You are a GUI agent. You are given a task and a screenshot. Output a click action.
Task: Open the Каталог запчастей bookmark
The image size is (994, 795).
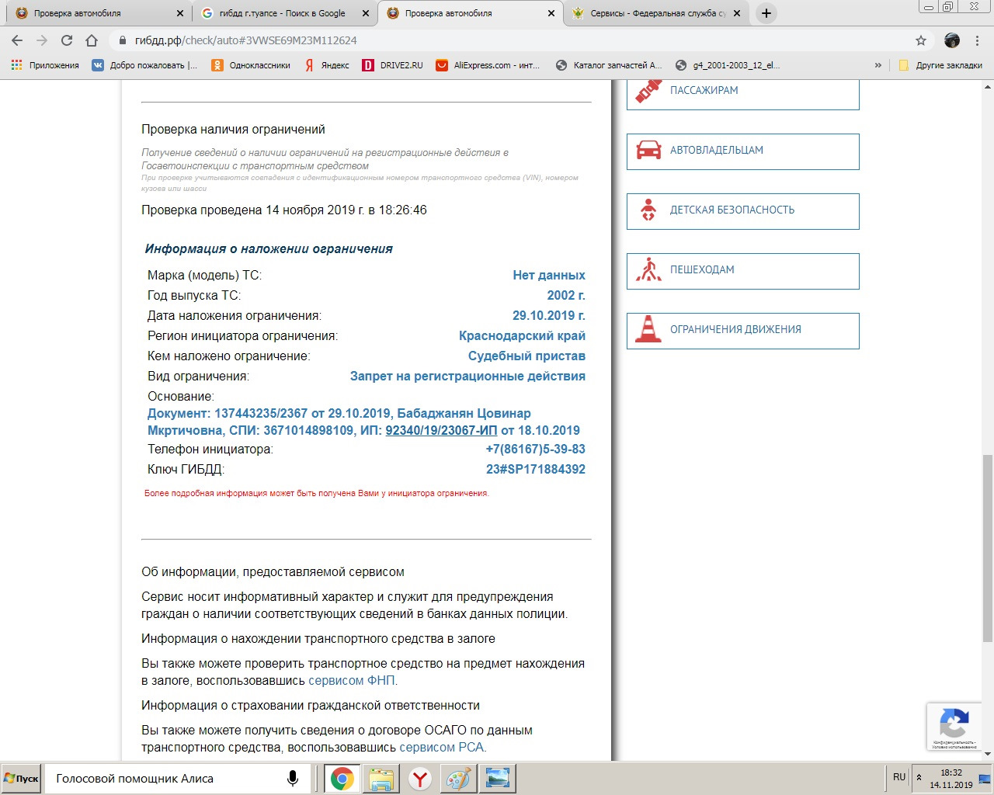click(609, 65)
